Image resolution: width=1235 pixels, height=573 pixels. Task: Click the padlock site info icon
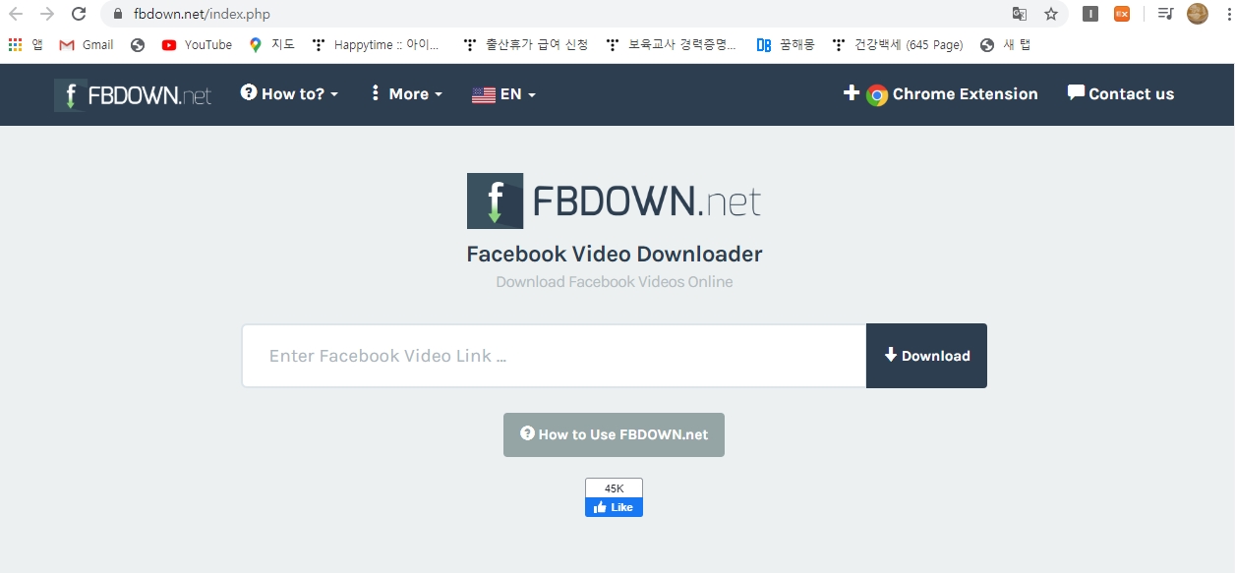point(118,14)
